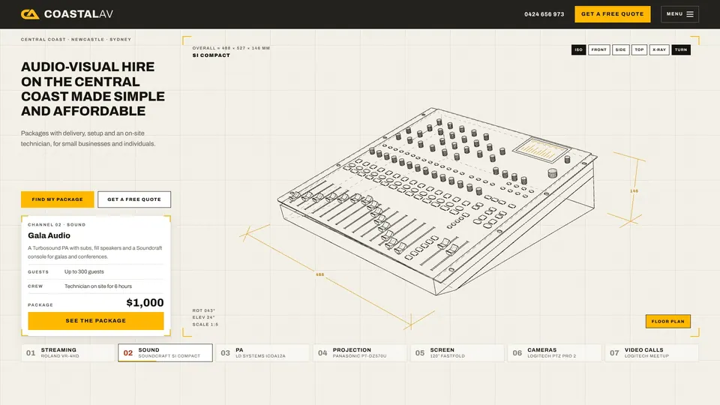This screenshot has width=720, height=405.
Task: Click the Gala Audio card title
Action: 49,235
